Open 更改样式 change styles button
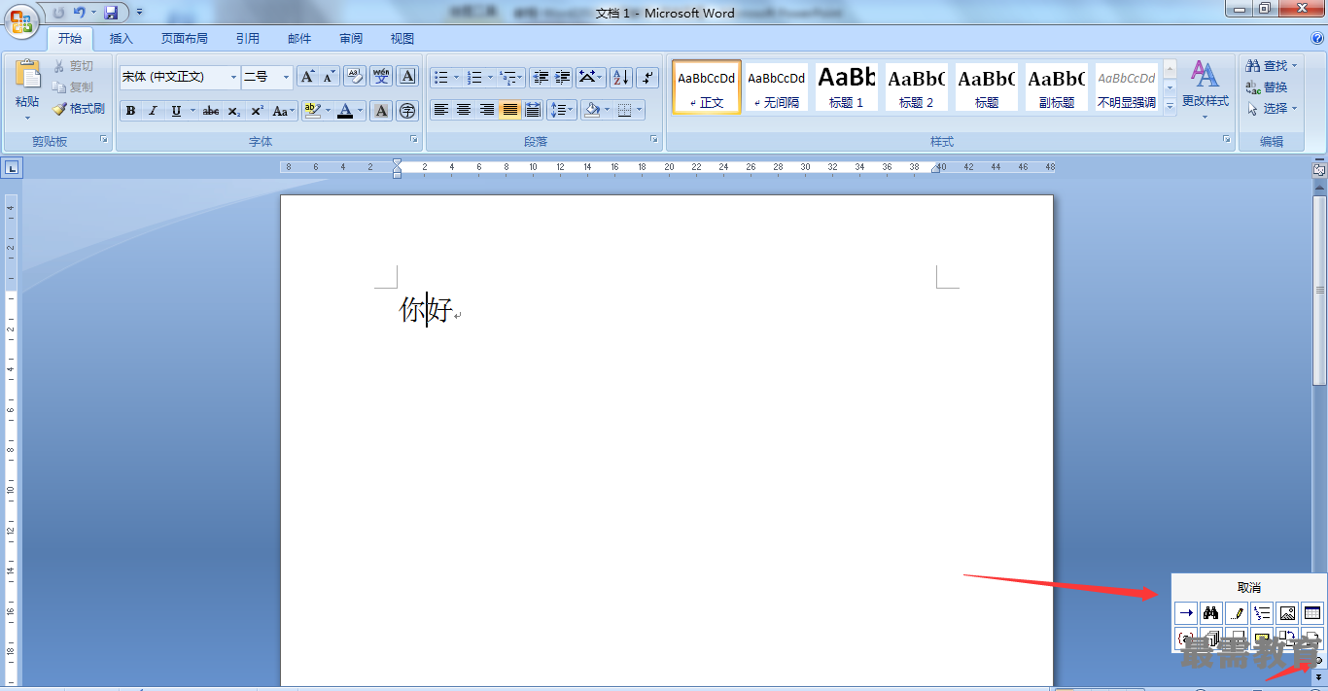The image size is (1328, 691). point(1206,89)
